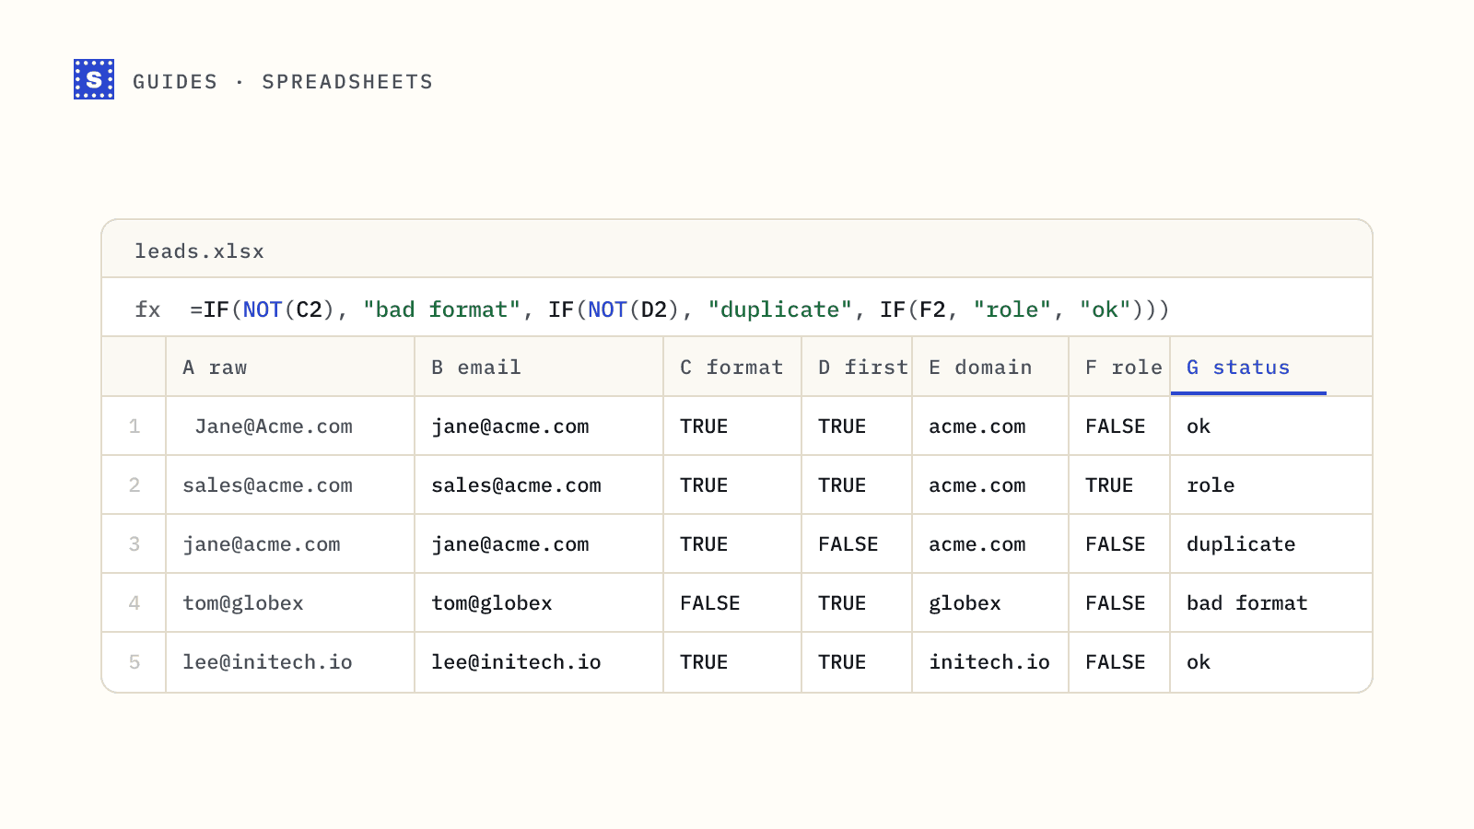Click the fx formula icon
This screenshot has width=1474, height=829.
pyautogui.click(x=147, y=309)
